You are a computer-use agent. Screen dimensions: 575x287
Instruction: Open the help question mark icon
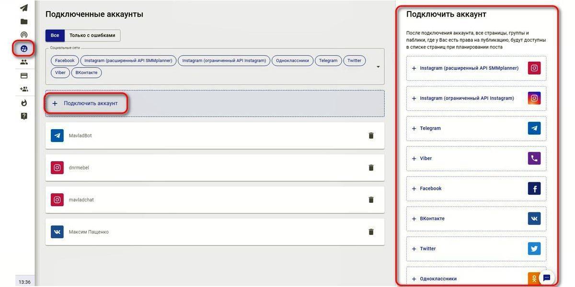point(24,116)
